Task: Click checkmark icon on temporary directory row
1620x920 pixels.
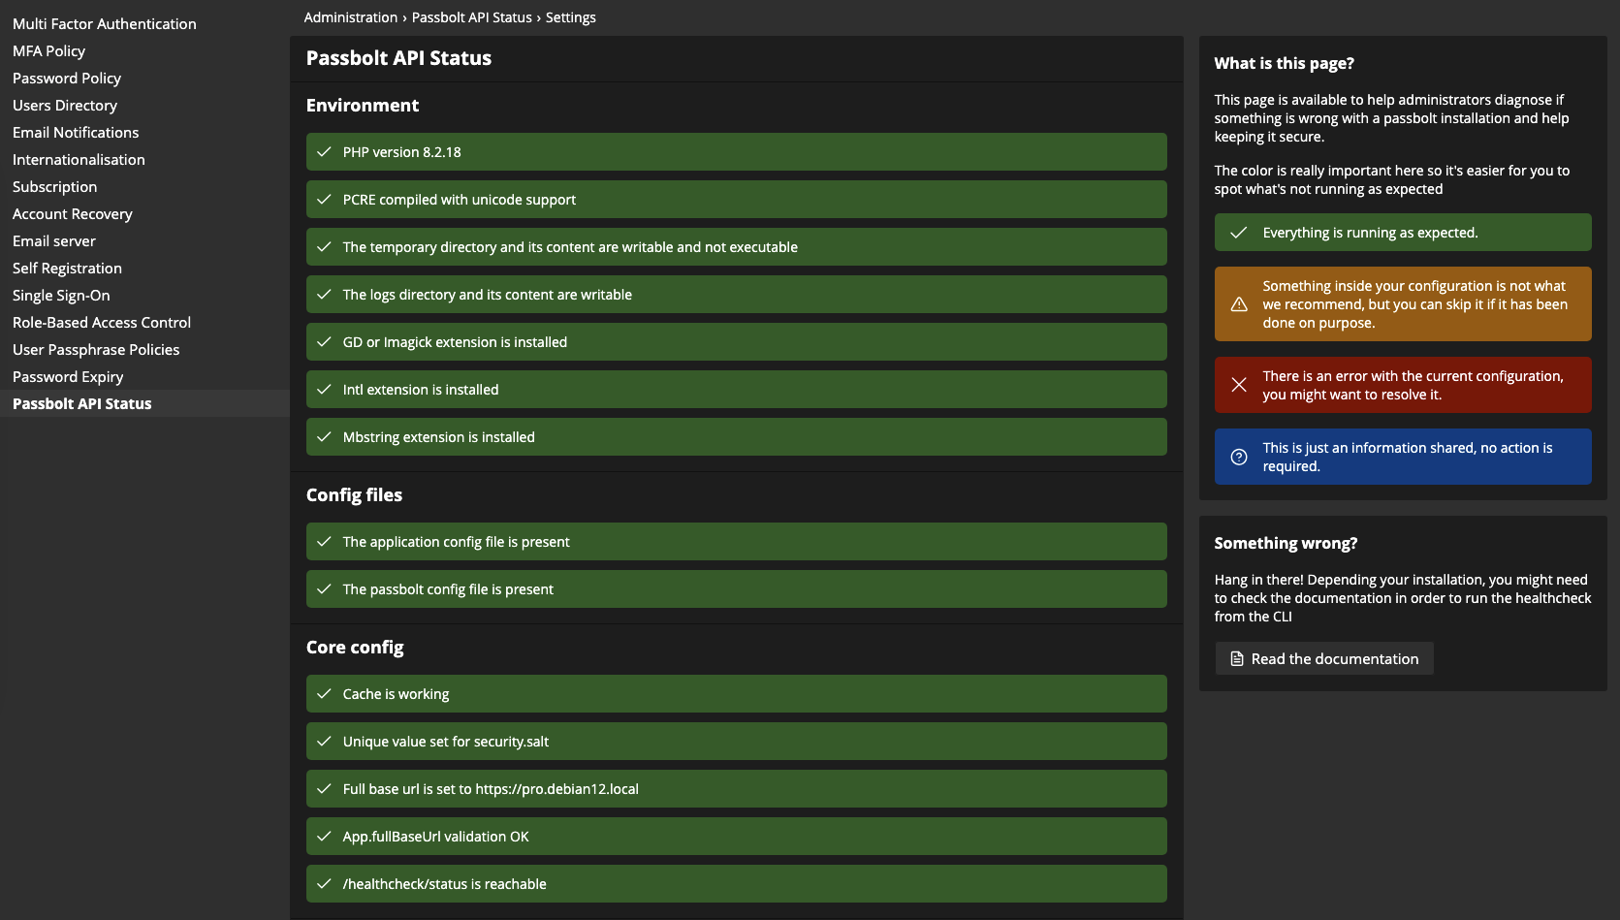Action: coord(324,247)
